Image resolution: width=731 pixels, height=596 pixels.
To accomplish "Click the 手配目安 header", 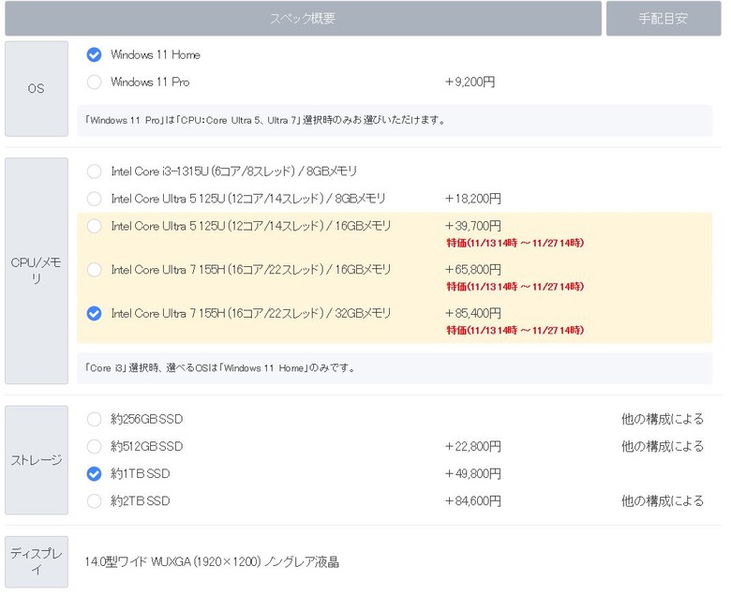I will point(664,18).
